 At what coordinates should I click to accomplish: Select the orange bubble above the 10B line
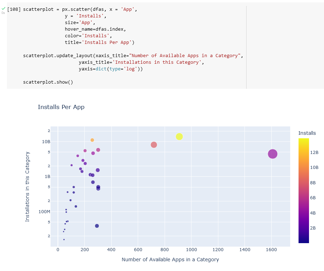coord(92,140)
